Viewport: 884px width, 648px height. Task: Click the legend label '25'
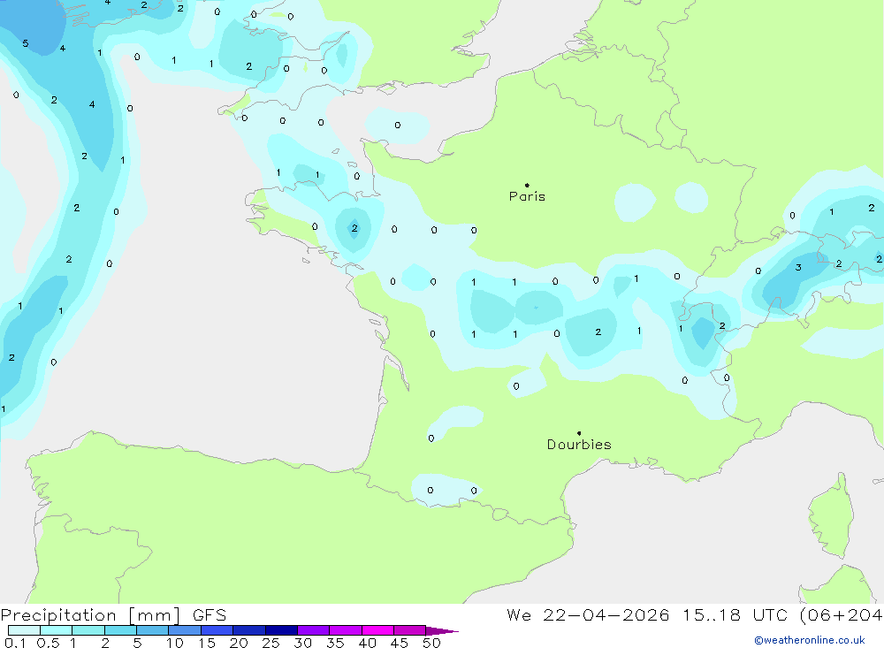tap(271, 643)
